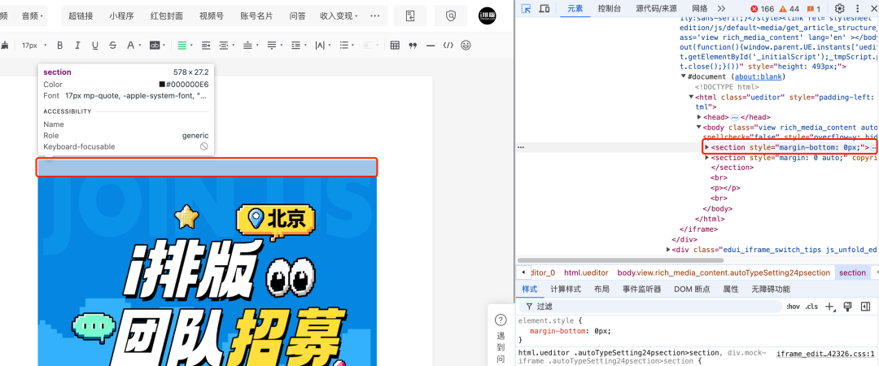This screenshot has width=879, height=366.
Task: Toggle rendering emulation paintbrush icon
Action: point(847,306)
